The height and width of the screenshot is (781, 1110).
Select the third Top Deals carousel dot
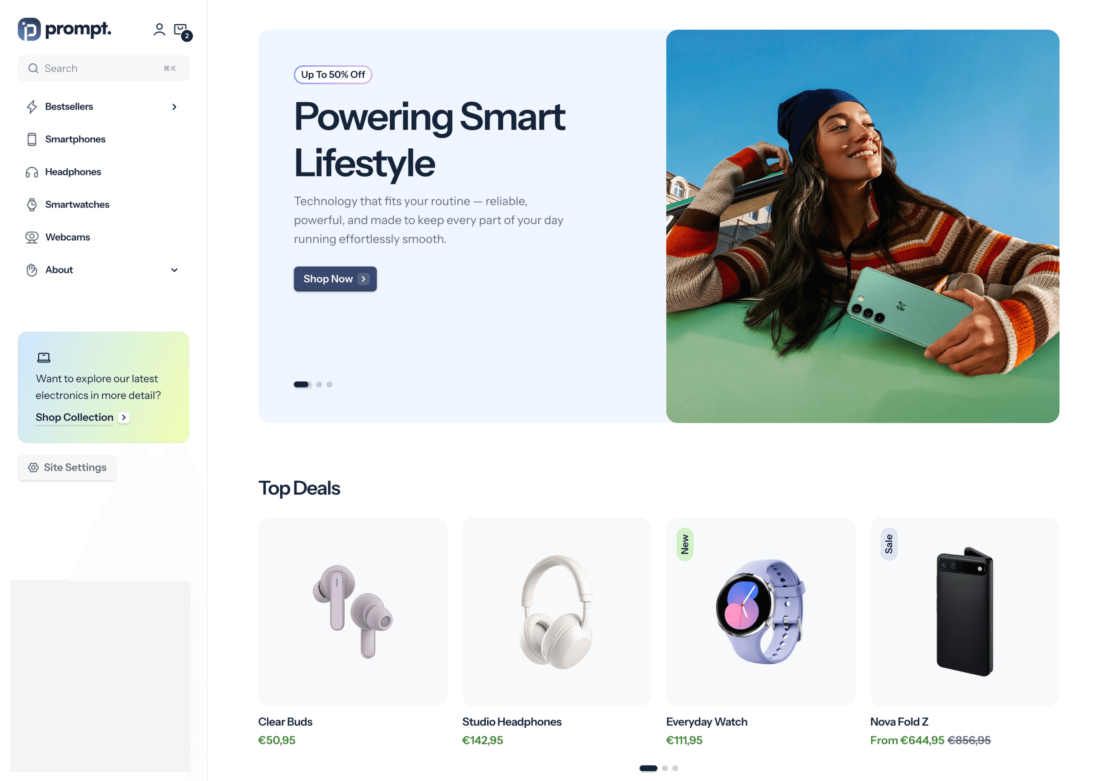675,768
